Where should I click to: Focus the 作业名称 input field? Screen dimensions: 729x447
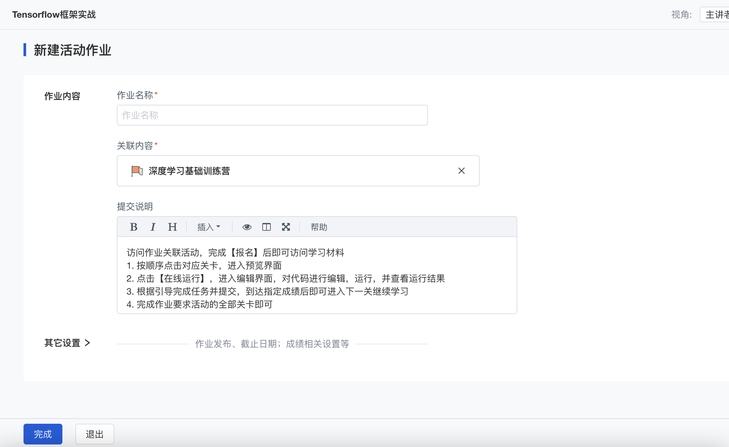[x=272, y=115]
